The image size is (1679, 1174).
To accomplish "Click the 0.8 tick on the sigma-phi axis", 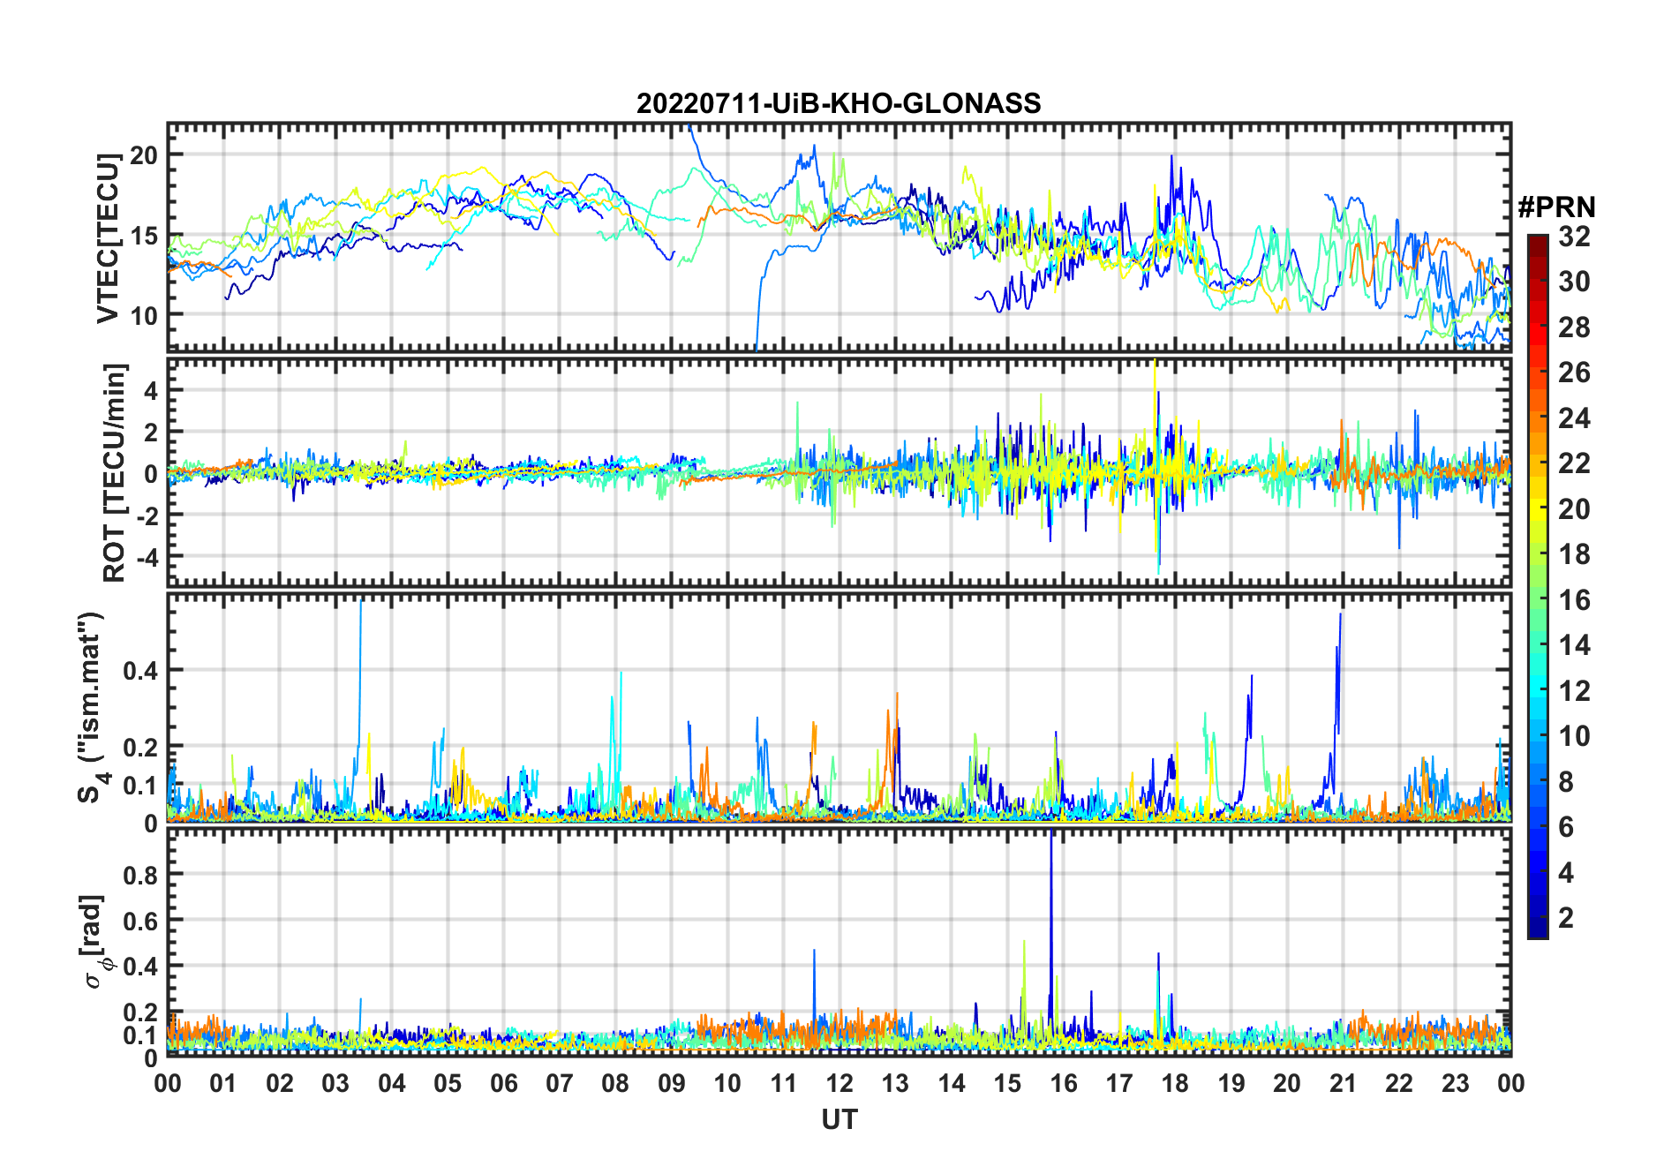I will 140,875.
